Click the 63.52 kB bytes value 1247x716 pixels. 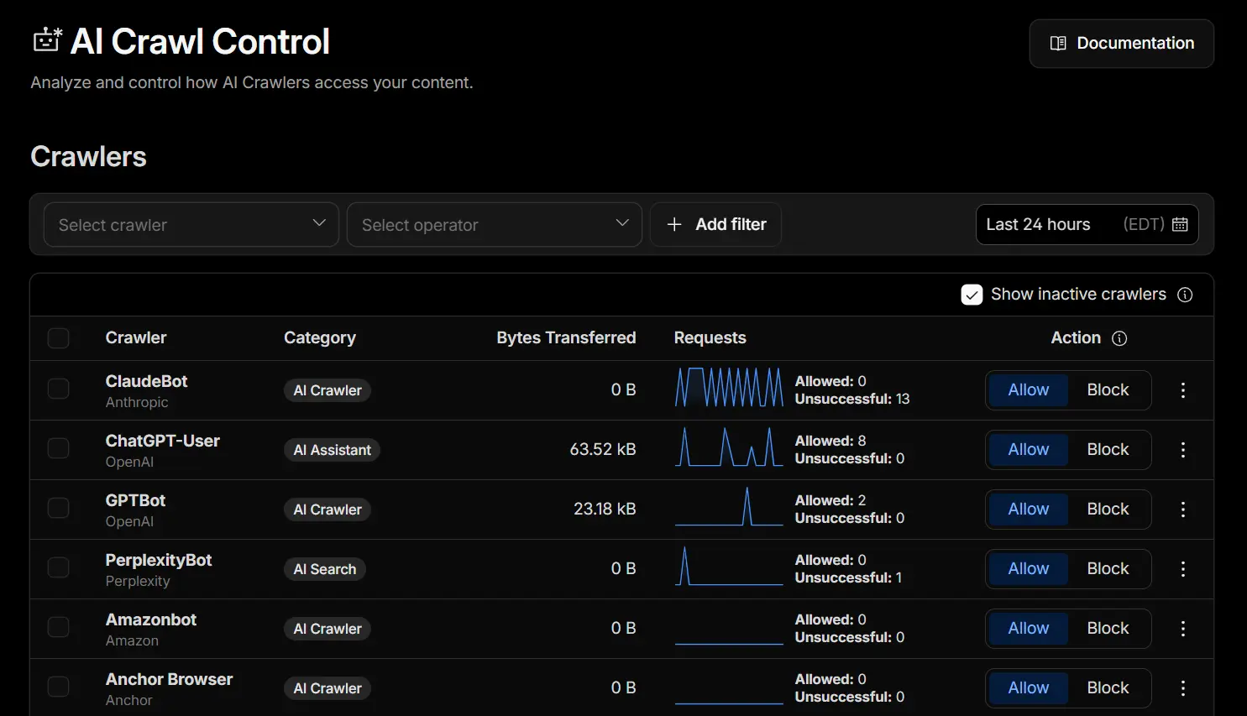tap(602, 449)
